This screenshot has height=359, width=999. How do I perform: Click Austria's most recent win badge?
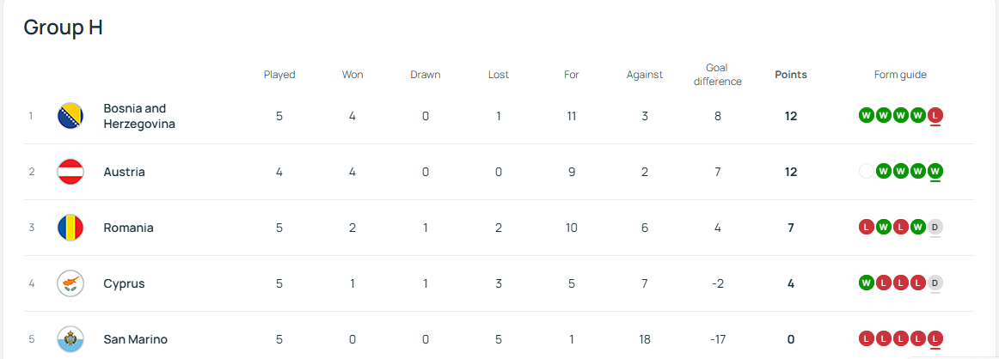point(935,172)
